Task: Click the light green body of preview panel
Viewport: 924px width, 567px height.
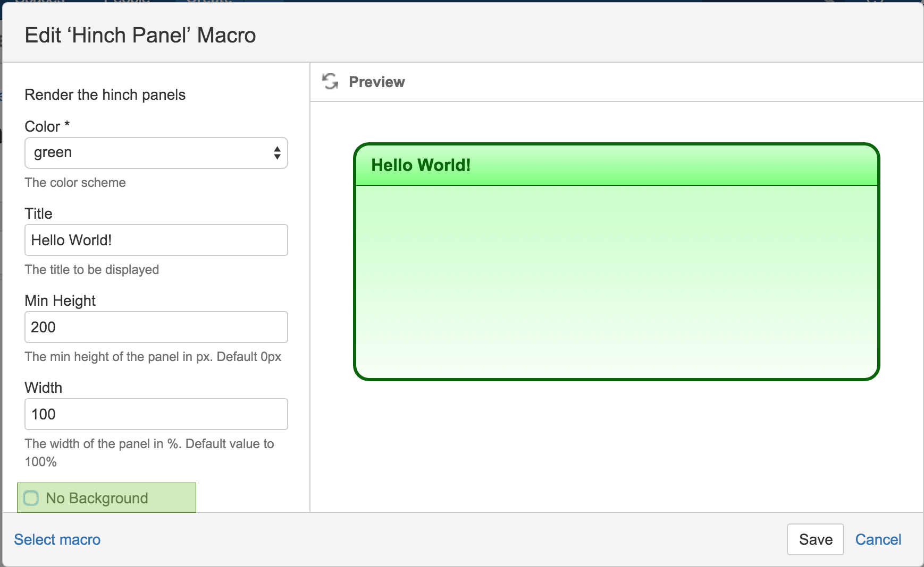Action: [616, 281]
